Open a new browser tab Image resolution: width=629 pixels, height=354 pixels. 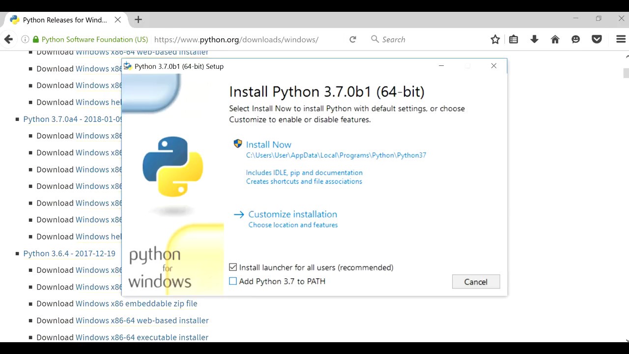coord(138,20)
